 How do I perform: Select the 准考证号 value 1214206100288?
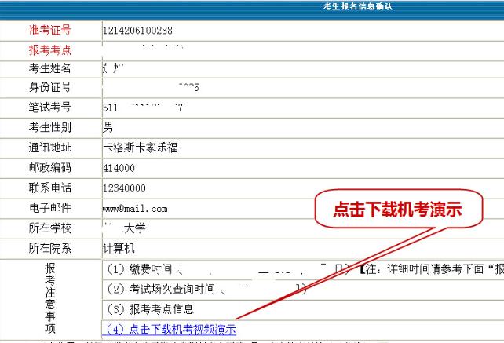[x=137, y=31]
